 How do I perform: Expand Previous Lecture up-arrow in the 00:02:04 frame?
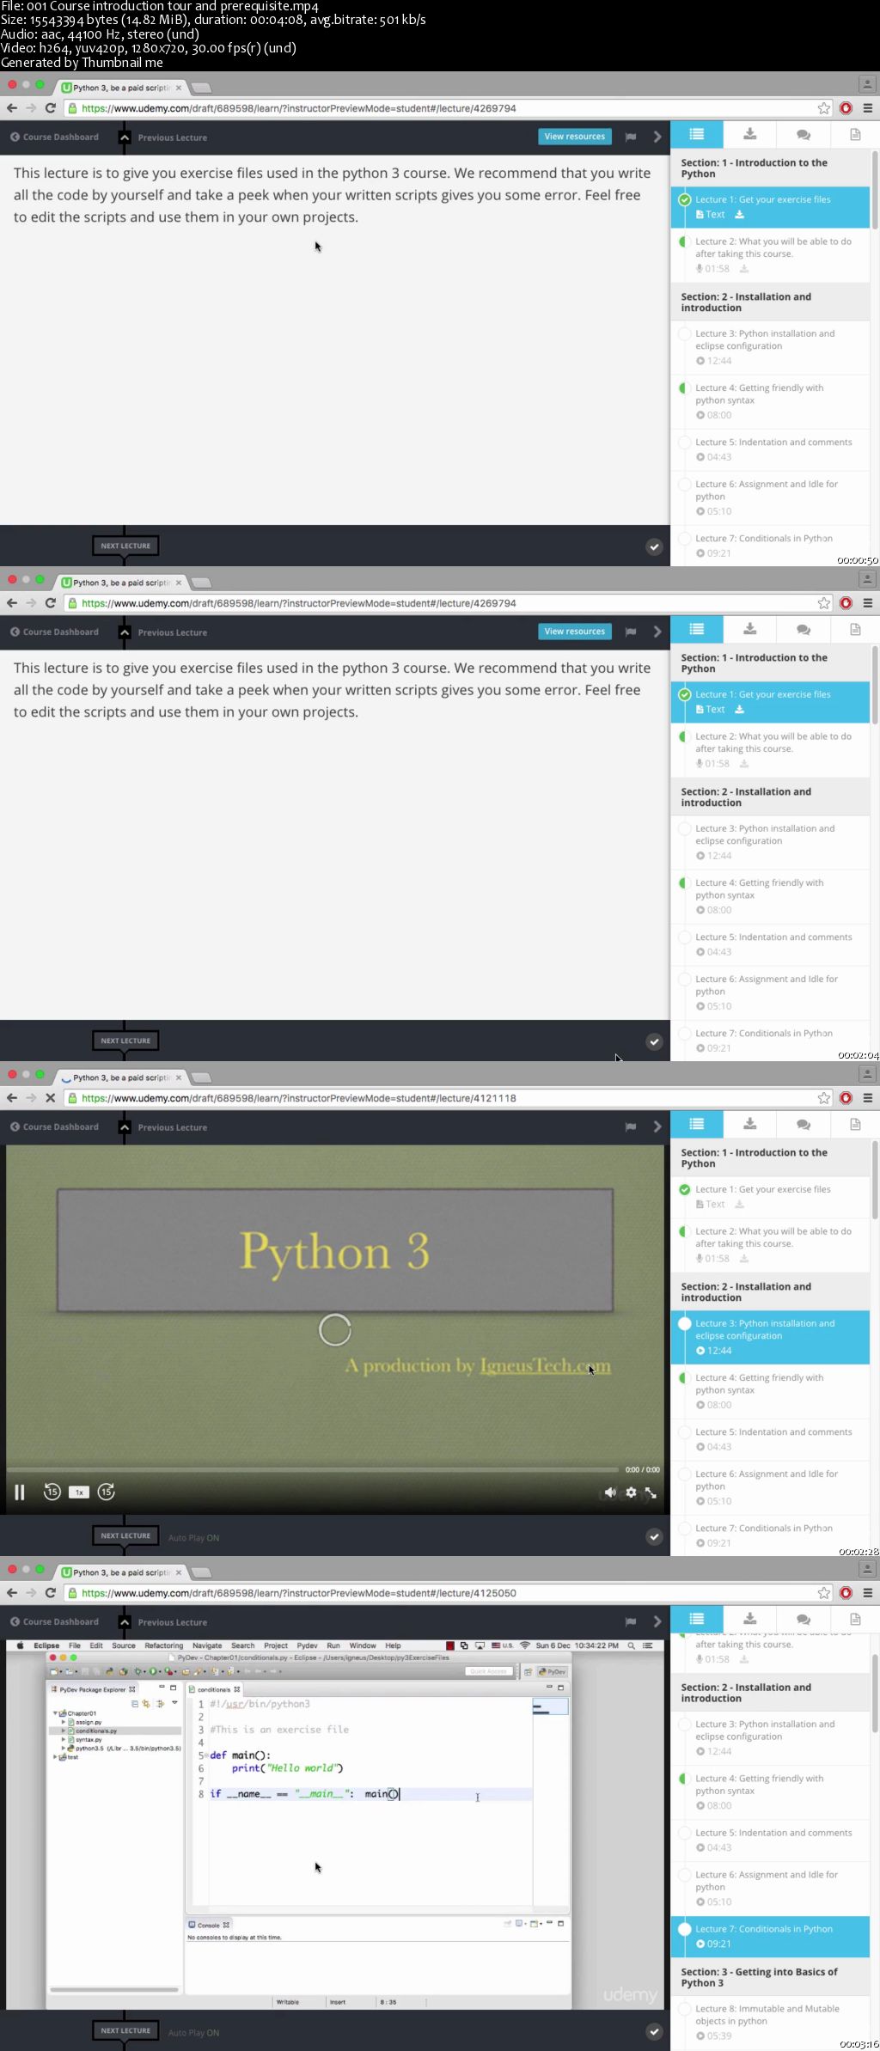(125, 632)
